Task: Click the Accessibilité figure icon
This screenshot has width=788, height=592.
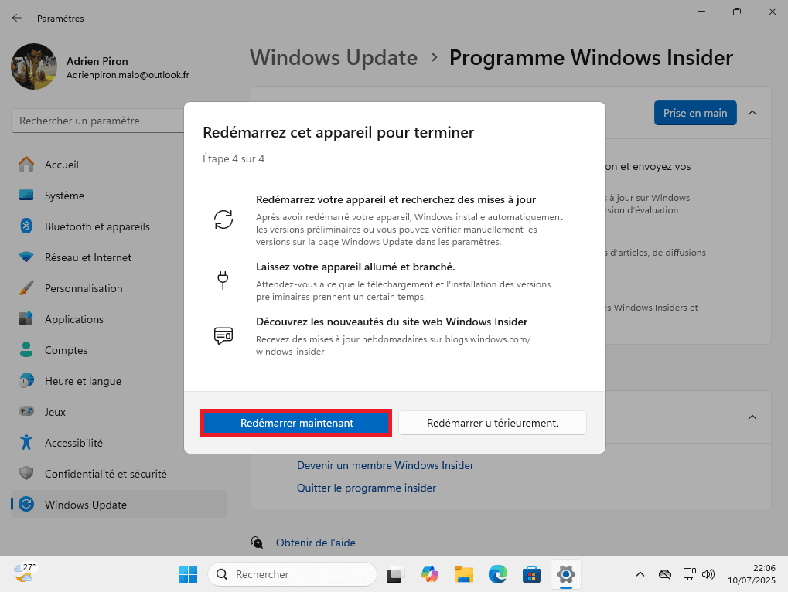Action: 26,442
